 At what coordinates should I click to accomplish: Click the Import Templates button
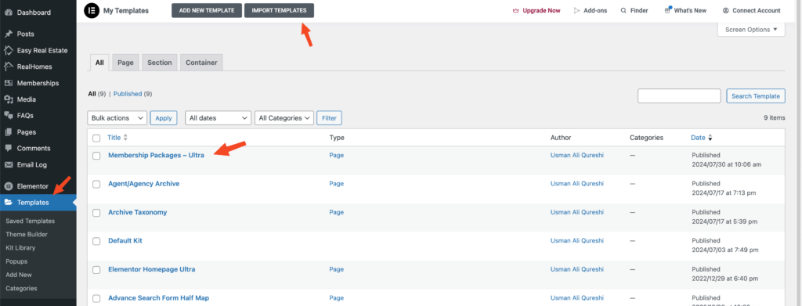point(280,10)
